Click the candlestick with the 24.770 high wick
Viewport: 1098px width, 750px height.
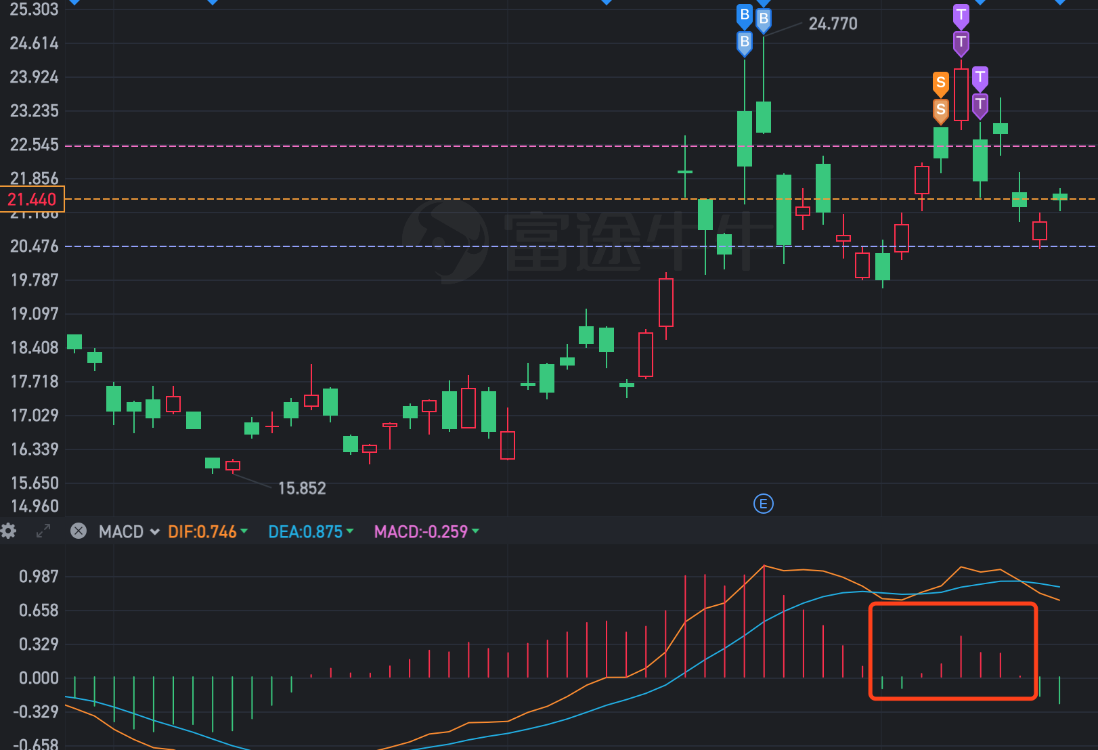[764, 117]
